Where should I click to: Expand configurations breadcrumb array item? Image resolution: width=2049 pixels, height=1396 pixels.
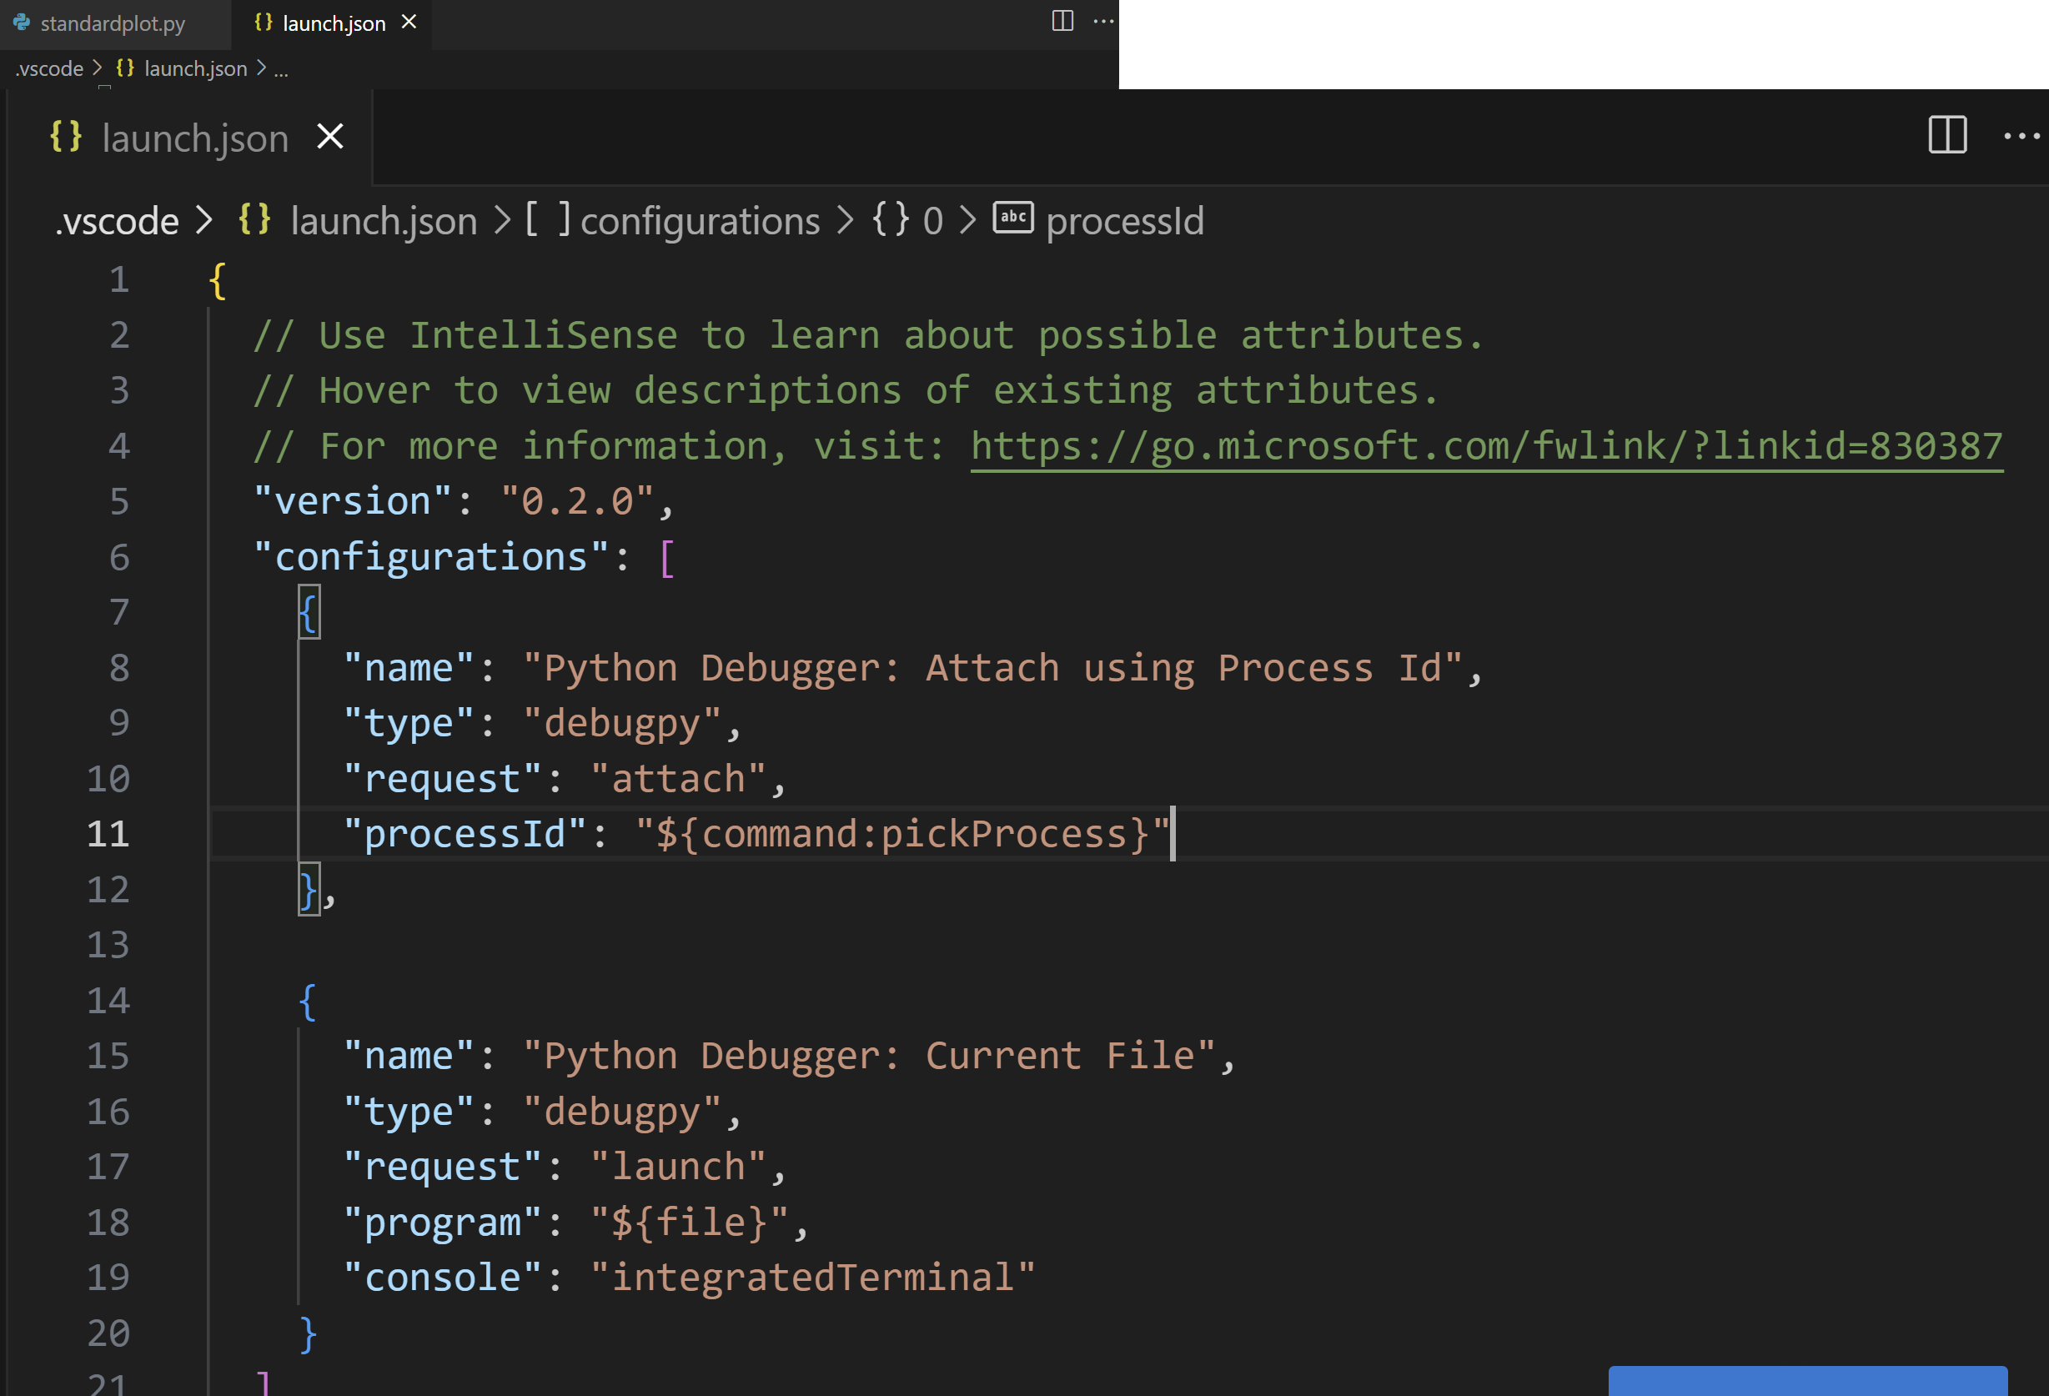pos(697,219)
